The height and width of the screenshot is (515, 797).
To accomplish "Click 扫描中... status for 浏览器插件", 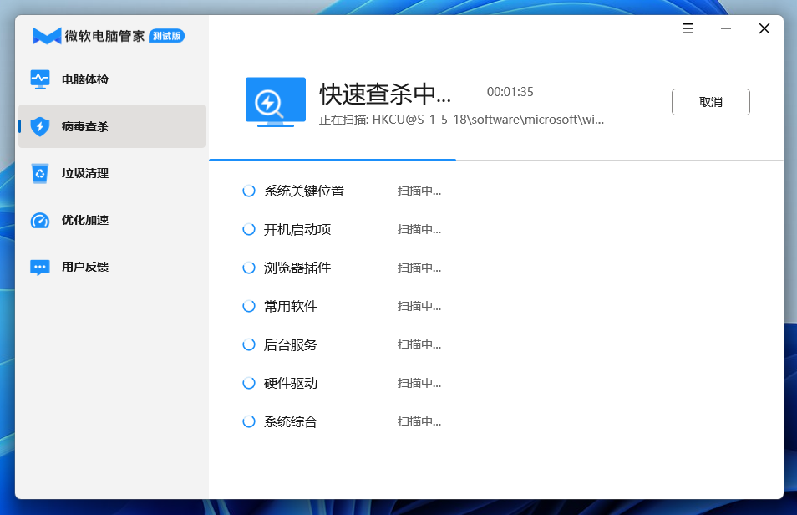I will point(419,268).
